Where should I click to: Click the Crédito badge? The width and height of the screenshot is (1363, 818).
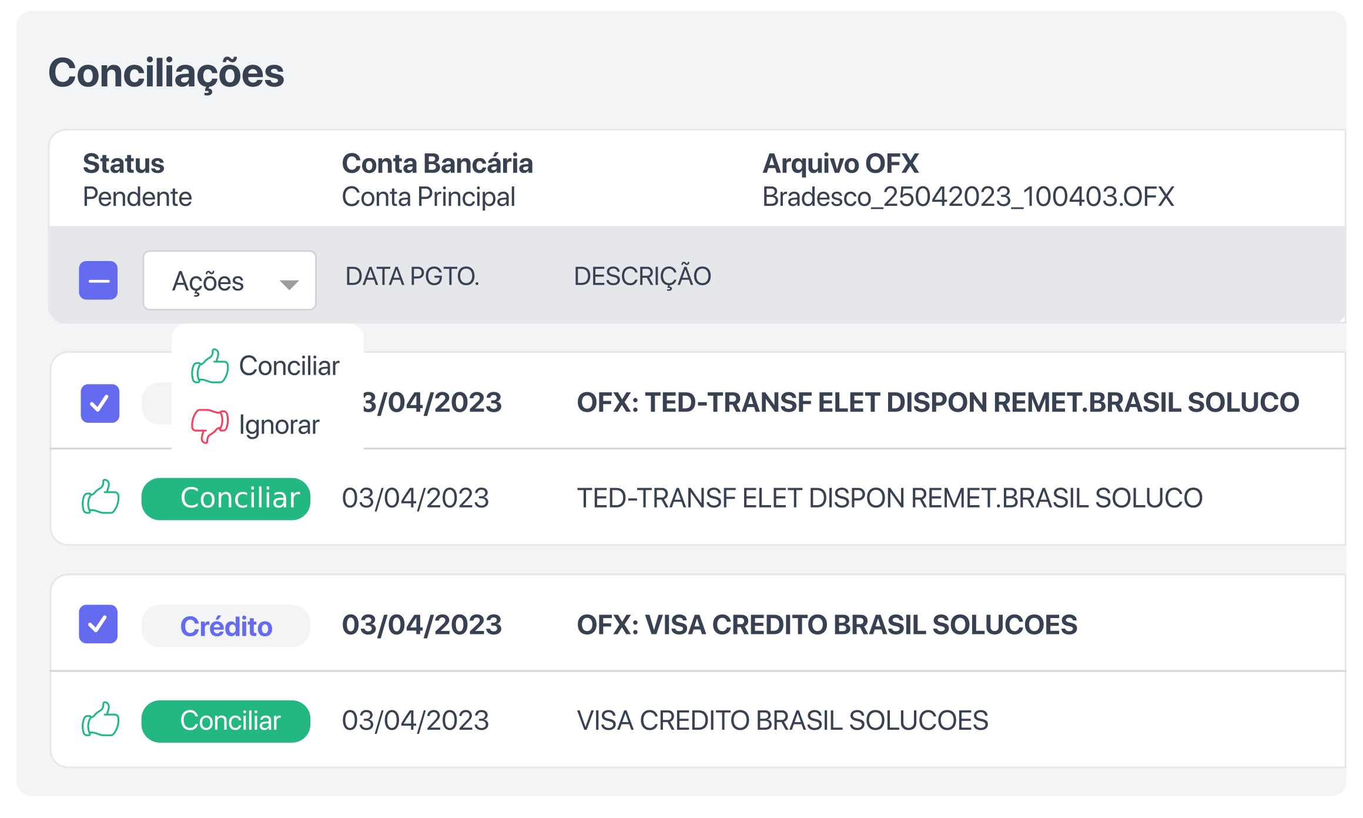(225, 625)
